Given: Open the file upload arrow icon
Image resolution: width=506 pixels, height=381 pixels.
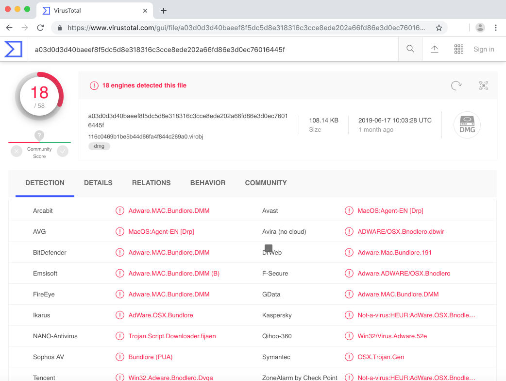Looking at the screenshot, I should pos(434,49).
